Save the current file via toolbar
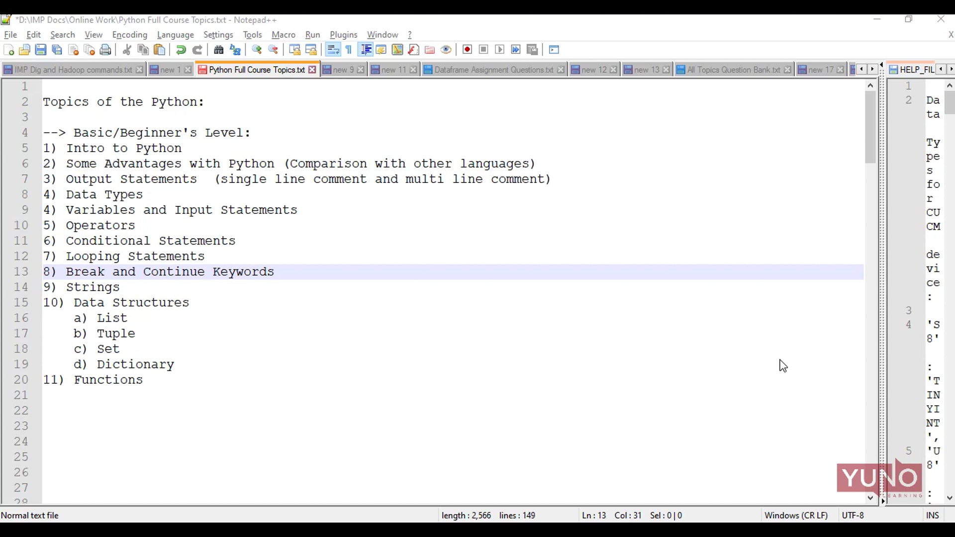955x537 pixels. 41,50
